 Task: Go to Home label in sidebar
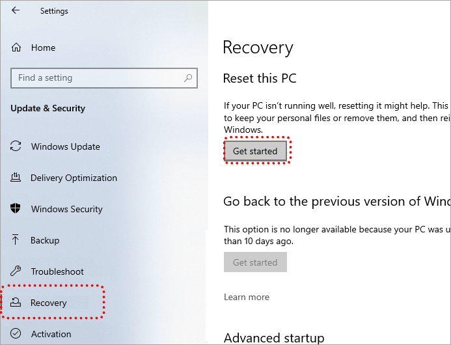point(43,48)
